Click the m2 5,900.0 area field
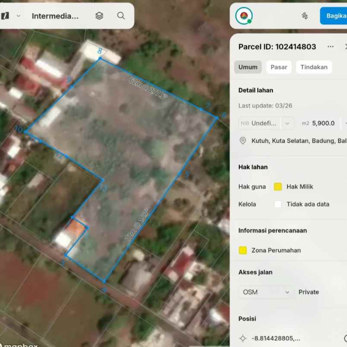 [319, 123]
